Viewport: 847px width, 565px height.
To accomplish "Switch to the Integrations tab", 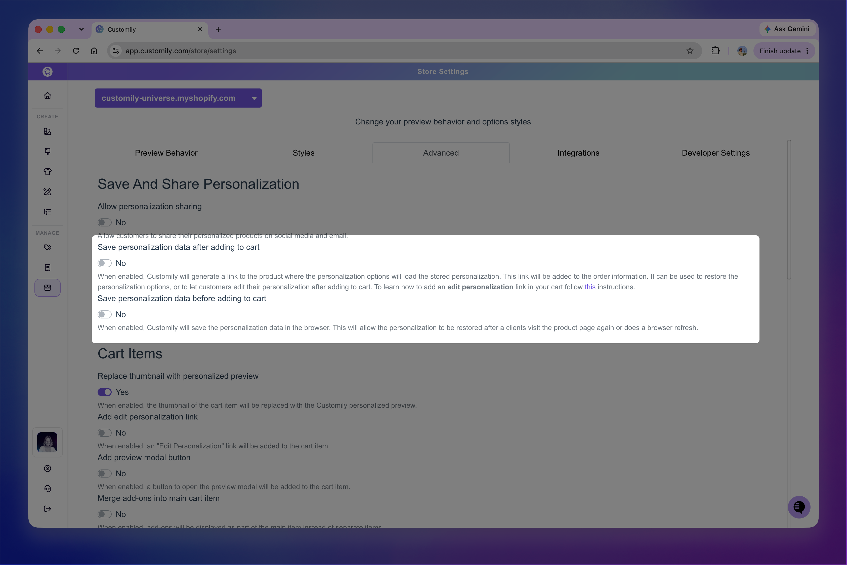I will (x=578, y=153).
